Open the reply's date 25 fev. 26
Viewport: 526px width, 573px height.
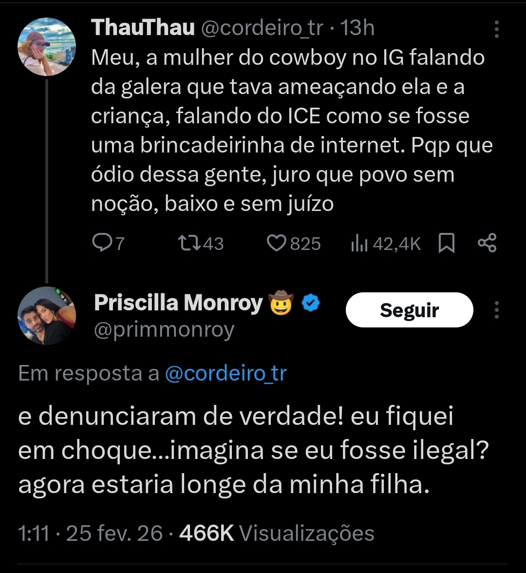point(114,534)
